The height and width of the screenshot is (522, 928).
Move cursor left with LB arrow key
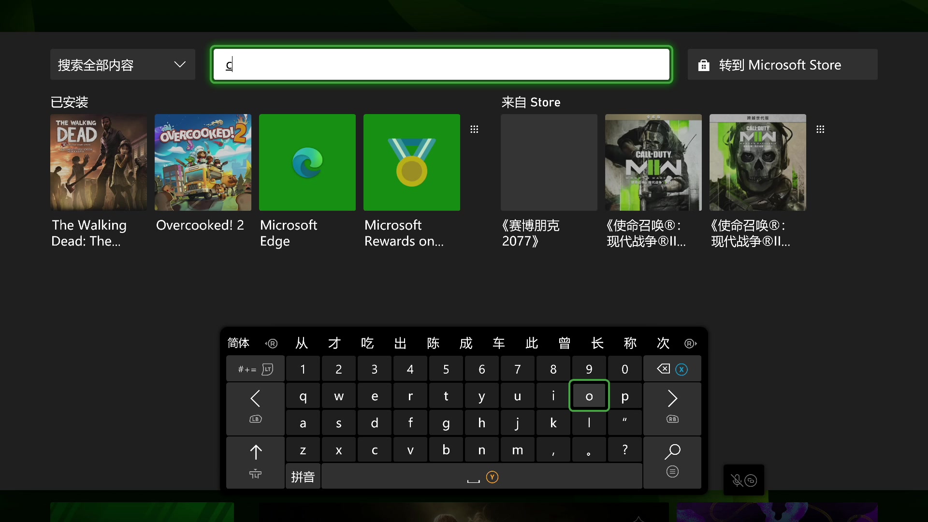[255, 409]
